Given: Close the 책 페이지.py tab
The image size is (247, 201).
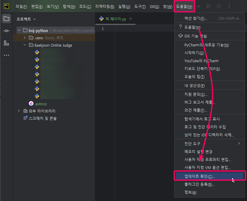Looking at the screenshot, I should coord(131,19).
